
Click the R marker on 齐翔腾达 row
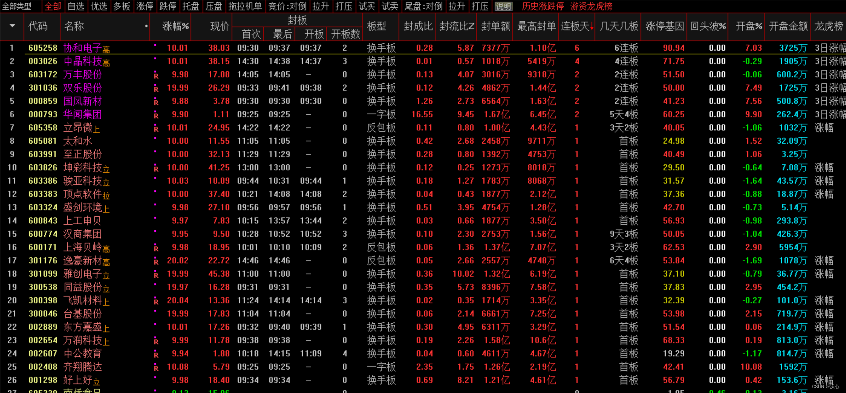tap(156, 368)
